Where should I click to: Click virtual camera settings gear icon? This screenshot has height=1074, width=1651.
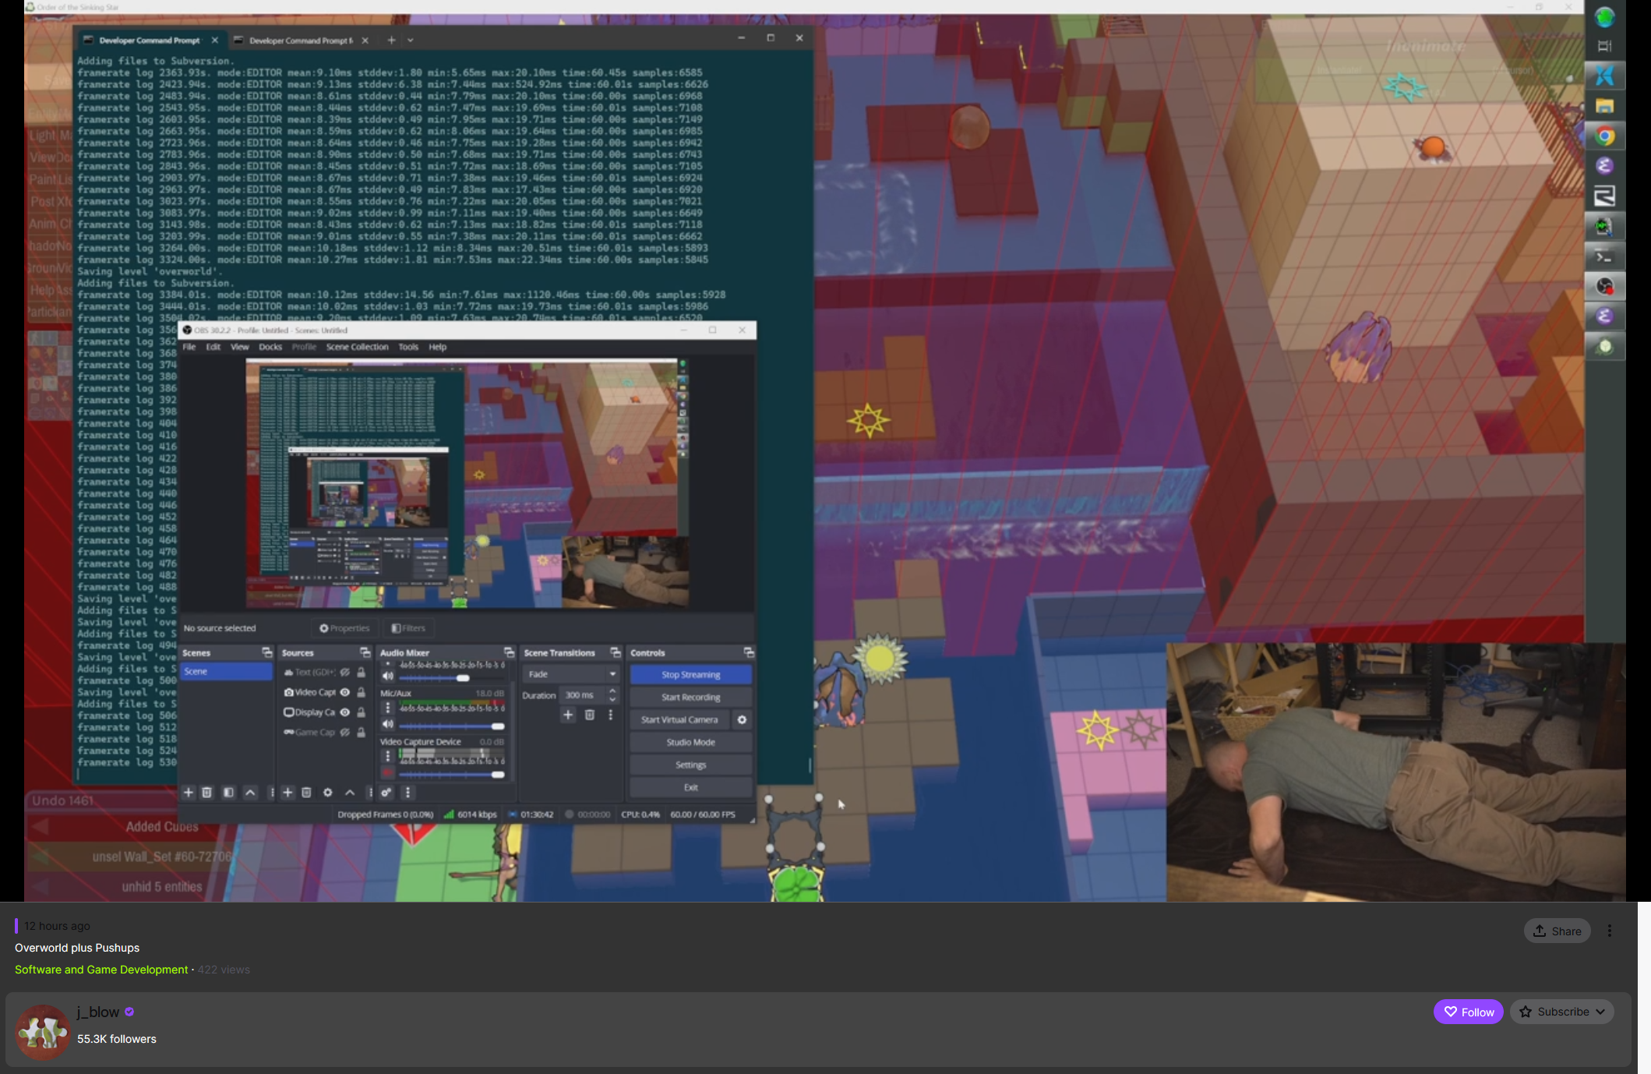(742, 720)
